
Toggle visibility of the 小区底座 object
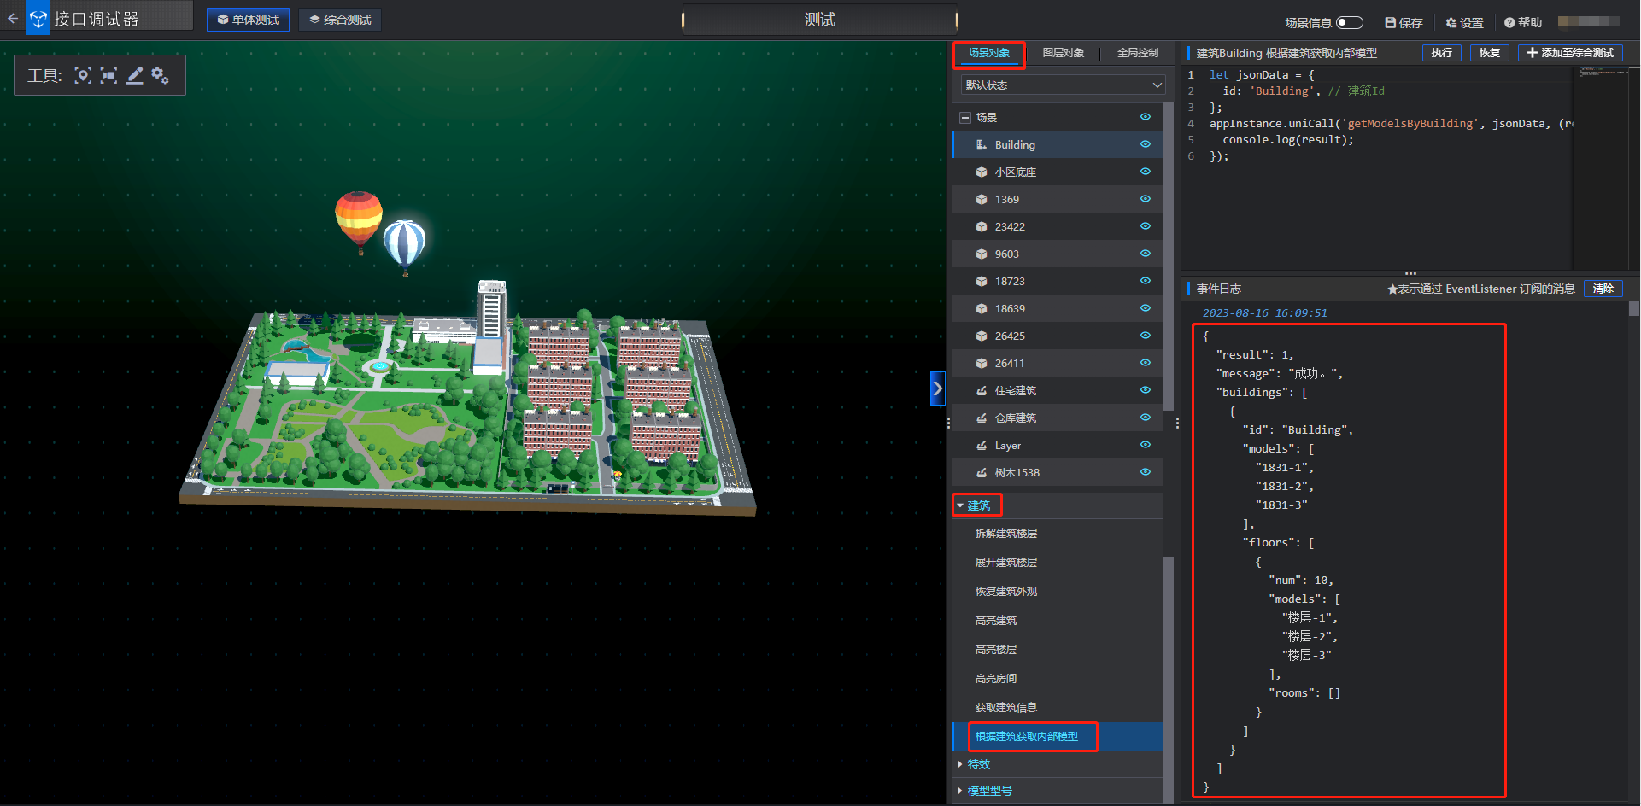1145,172
